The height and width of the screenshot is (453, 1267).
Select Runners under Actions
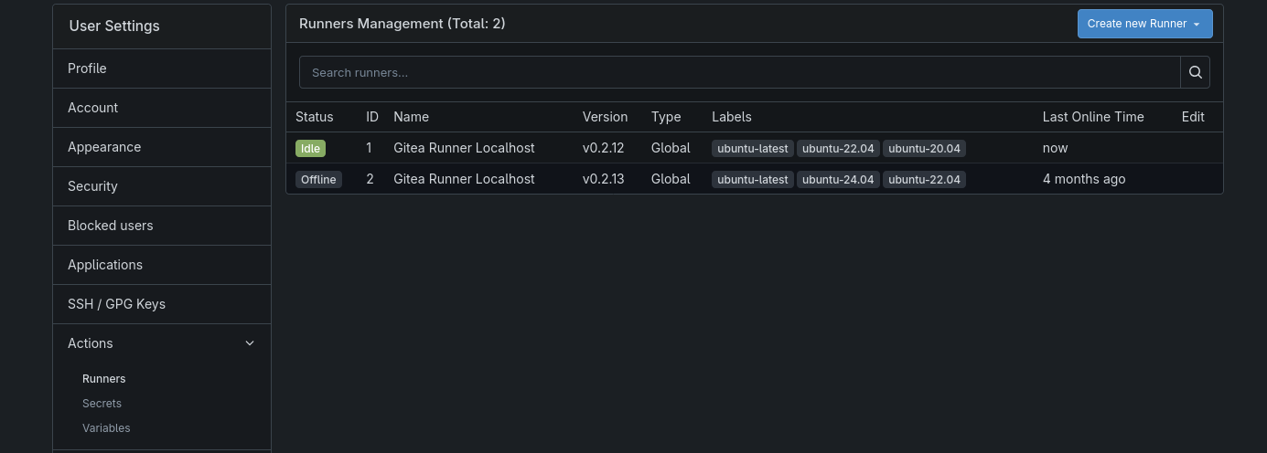[104, 379]
